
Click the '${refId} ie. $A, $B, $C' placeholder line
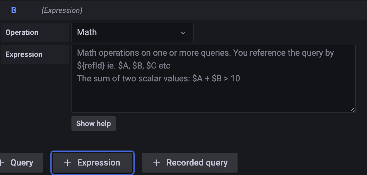(124, 66)
